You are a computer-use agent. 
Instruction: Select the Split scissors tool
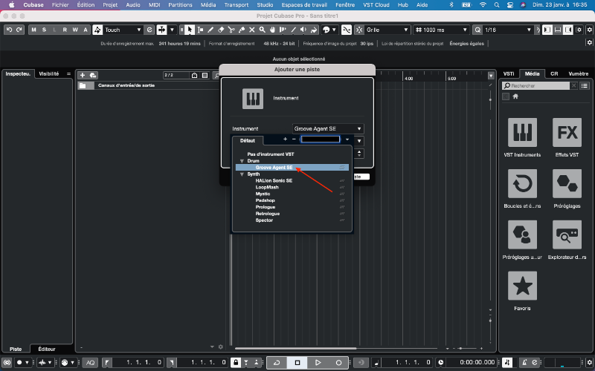[231, 30]
